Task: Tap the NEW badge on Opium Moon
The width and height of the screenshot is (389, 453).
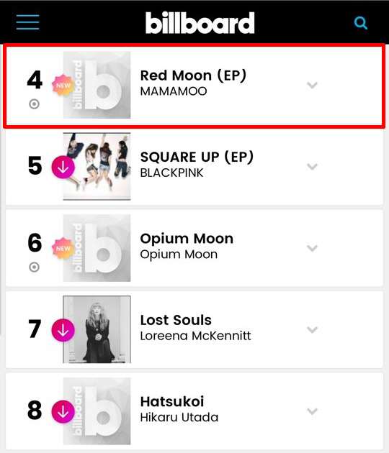Action: (x=63, y=248)
